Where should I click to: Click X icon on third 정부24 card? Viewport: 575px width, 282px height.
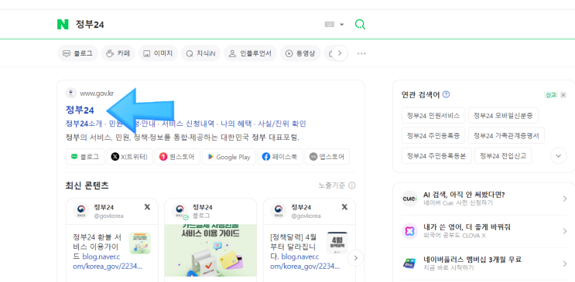[x=344, y=207]
